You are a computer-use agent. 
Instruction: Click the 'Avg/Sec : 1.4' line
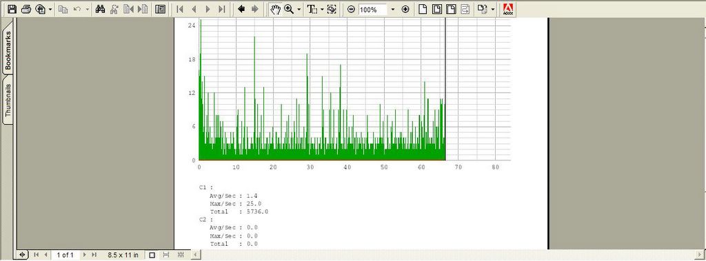click(x=234, y=196)
